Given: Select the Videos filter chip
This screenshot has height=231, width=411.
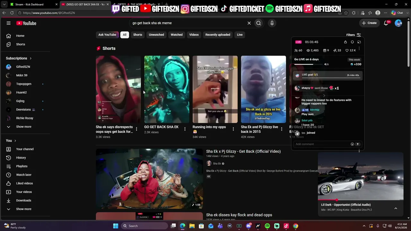Looking at the screenshot, I should (x=194, y=35).
